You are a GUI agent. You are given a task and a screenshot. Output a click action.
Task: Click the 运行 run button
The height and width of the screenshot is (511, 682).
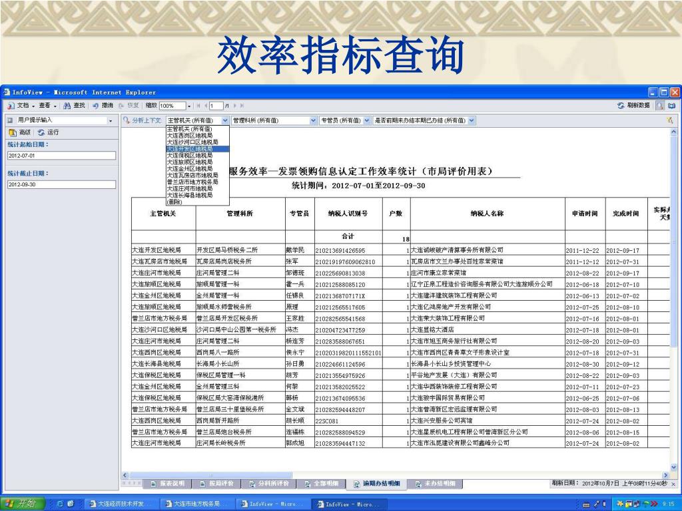click(48, 132)
